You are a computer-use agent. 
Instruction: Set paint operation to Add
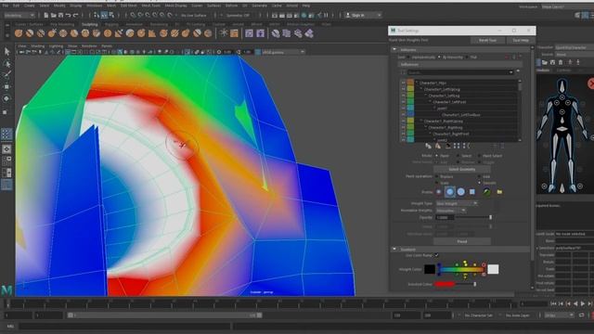[480, 176]
